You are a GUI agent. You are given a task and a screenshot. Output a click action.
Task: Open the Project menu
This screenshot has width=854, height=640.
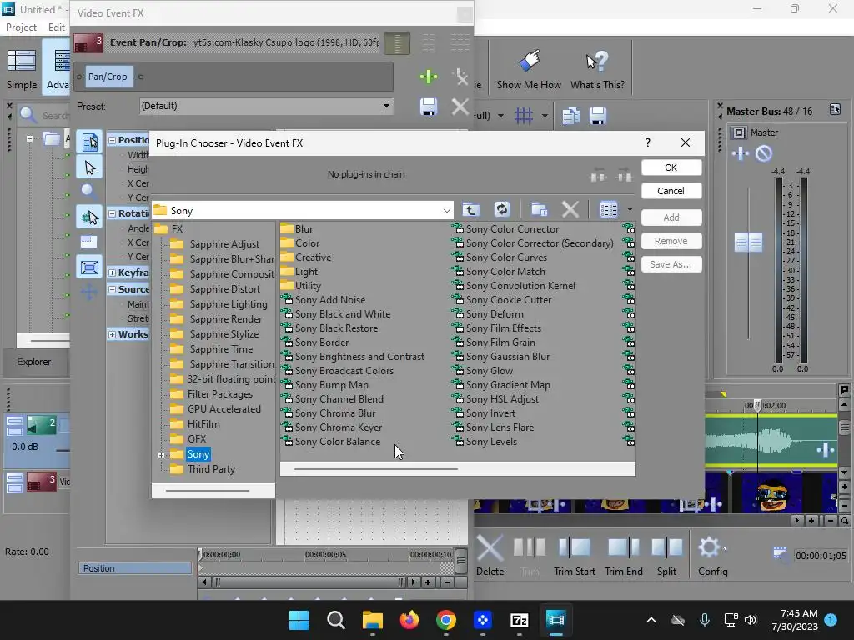click(x=21, y=27)
